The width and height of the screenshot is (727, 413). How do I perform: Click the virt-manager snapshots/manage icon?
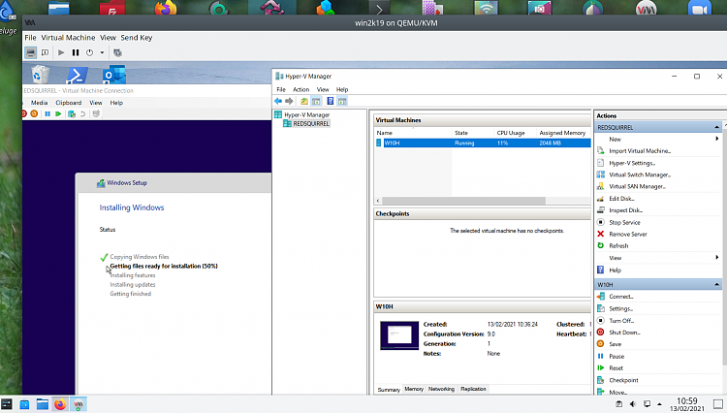(x=117, y=53)
